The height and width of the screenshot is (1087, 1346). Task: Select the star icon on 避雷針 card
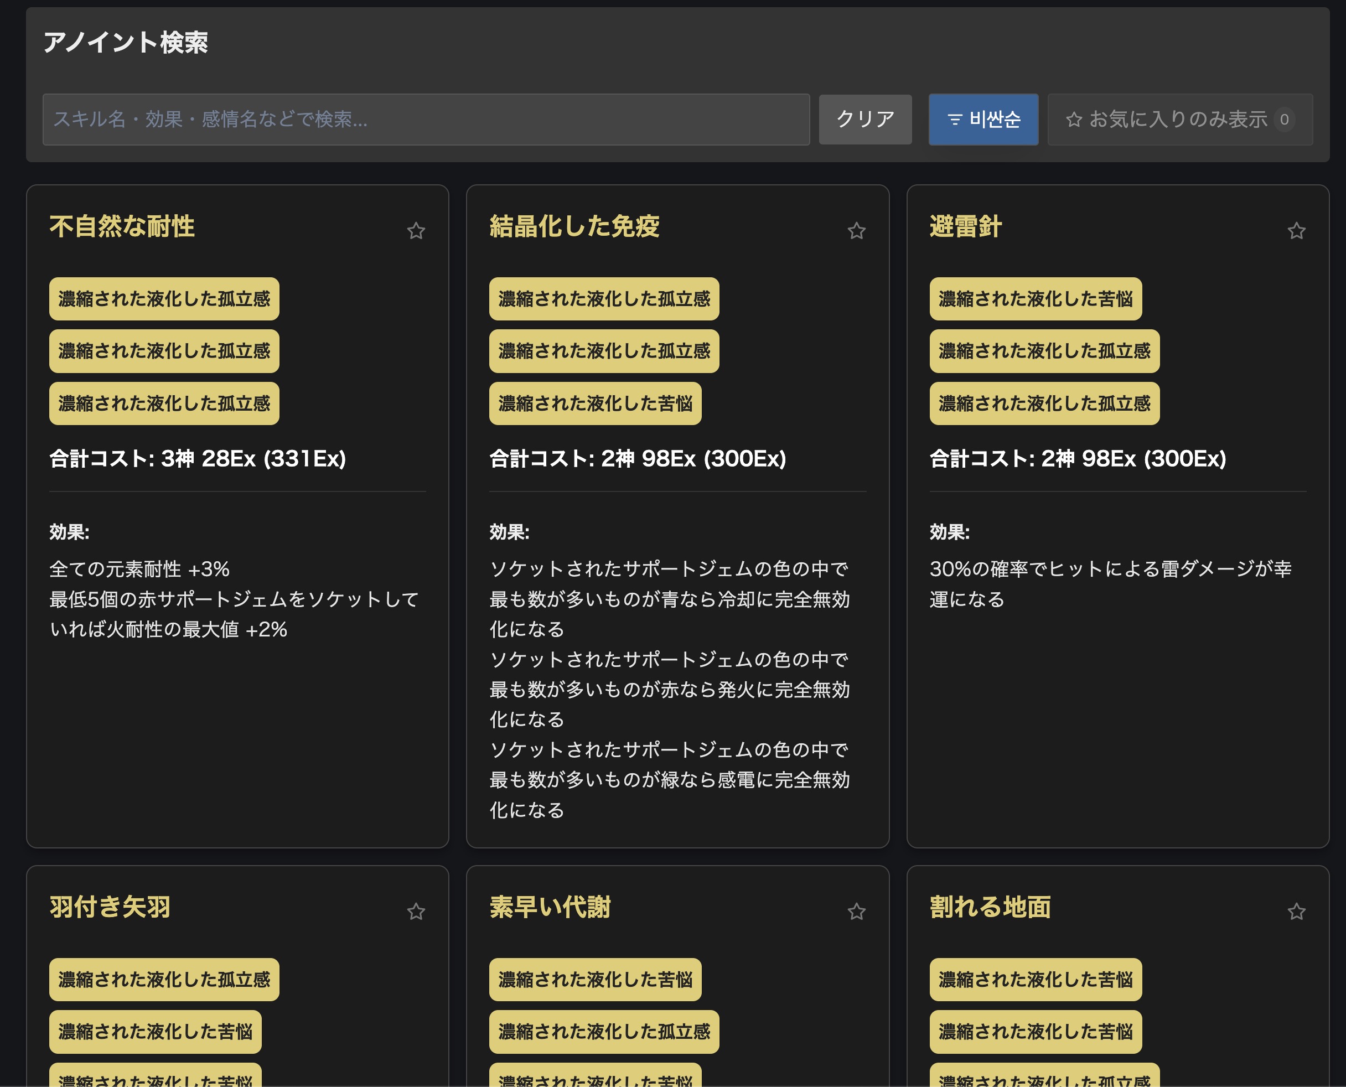coord(1298,231)
